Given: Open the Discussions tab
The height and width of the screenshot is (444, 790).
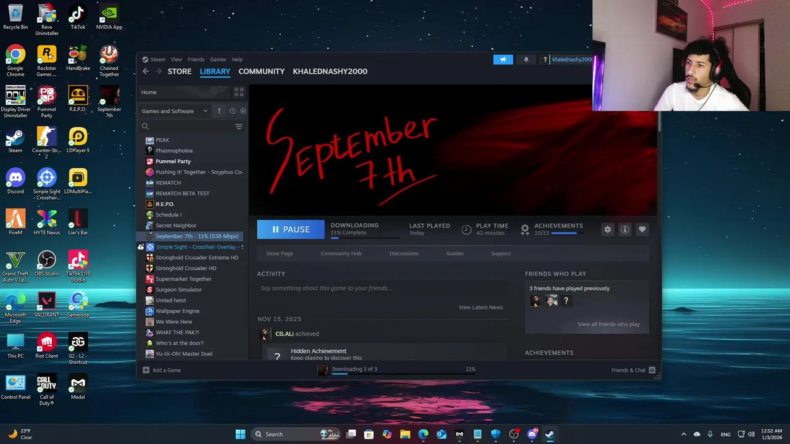Looking at the screenshot, I should click(x=404, y=253).
